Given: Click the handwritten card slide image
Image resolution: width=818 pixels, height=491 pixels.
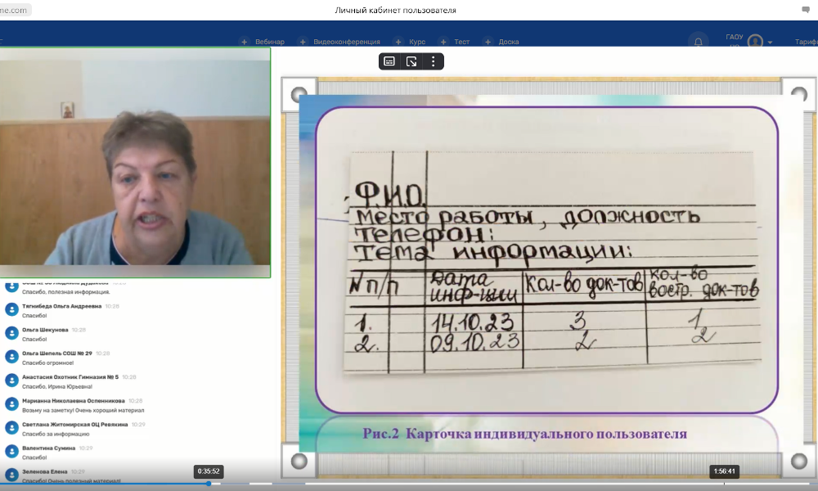Looking at the screenshot, I should click(x=547, y=260).
